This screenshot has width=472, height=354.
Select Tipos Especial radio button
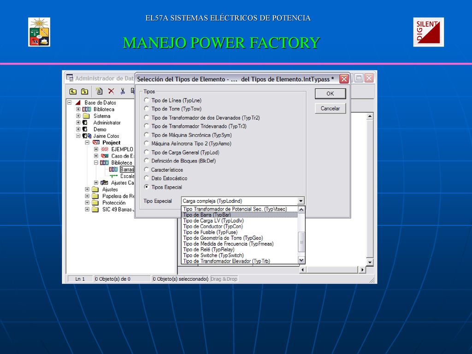[147, 187]
